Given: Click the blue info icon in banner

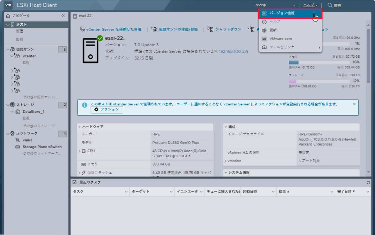Looking at the screenshot, I should (85, 105).
